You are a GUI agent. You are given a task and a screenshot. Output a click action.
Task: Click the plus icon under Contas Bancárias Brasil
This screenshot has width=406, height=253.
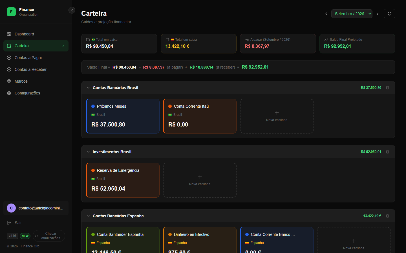(x=277, y=113)
